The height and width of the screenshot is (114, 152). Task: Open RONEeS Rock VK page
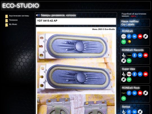tap(135, 93)
